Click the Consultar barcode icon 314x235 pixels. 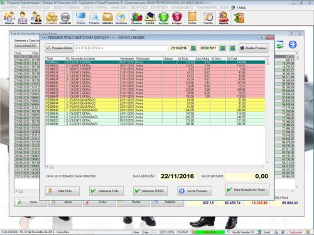coord(65,18)
